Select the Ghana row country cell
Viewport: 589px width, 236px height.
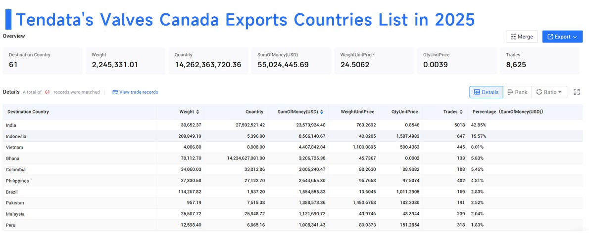click(80, 158)
